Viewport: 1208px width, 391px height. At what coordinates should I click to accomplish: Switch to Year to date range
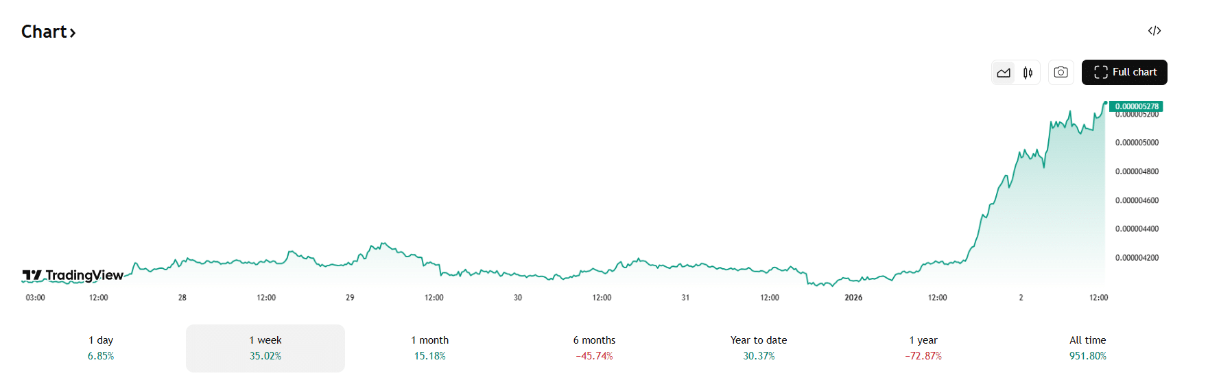click(x=759, y=348)
